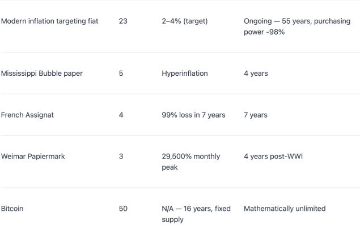This screenshot has width=360, height=233.
Task: Select the 2–4% (target) cell
Action: [x=185, y=21]
